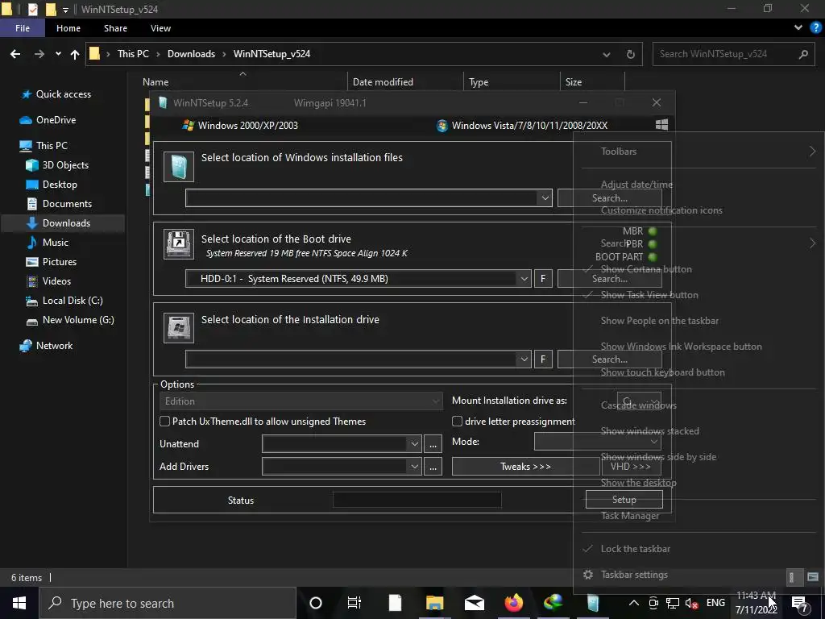Viewport: 825px width, 619px height.
Task: Go back in File Explorer
Action: coord(15,54)
